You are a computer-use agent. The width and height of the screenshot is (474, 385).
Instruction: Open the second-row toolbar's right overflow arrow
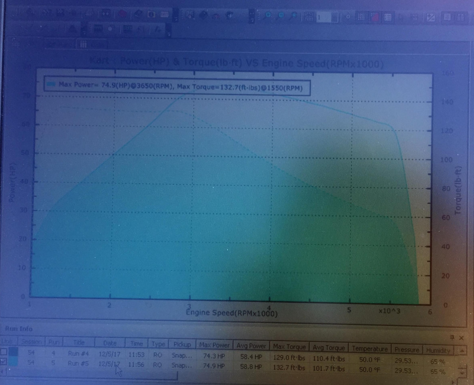[168, 30]
